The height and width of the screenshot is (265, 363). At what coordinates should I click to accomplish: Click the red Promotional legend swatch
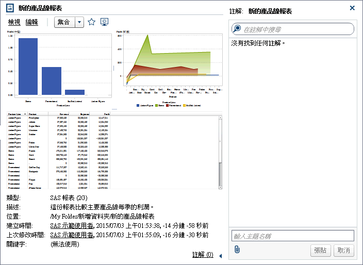pyautogui.click(x=168, y=105)
